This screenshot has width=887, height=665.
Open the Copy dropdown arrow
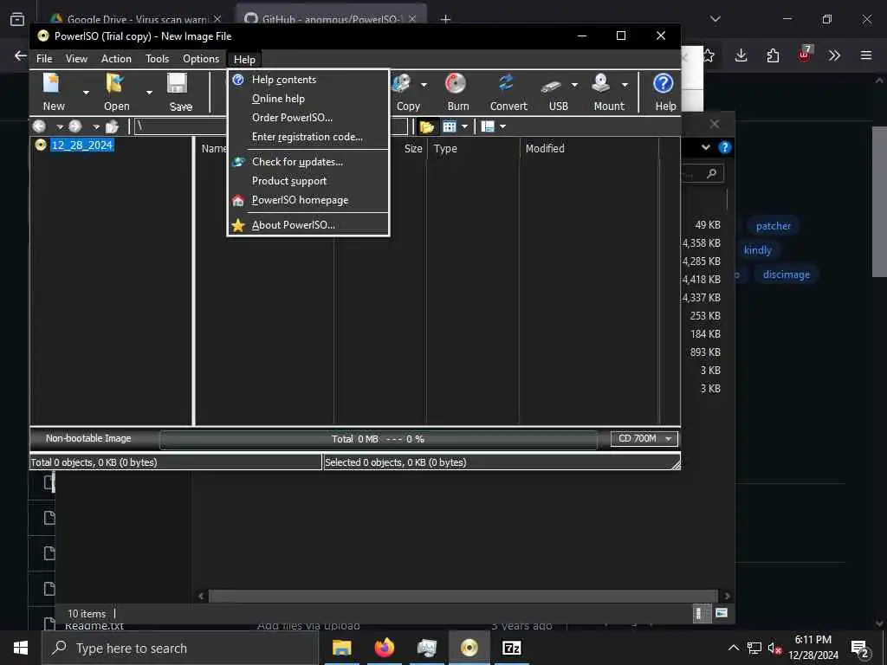click(x=424, y=86)
